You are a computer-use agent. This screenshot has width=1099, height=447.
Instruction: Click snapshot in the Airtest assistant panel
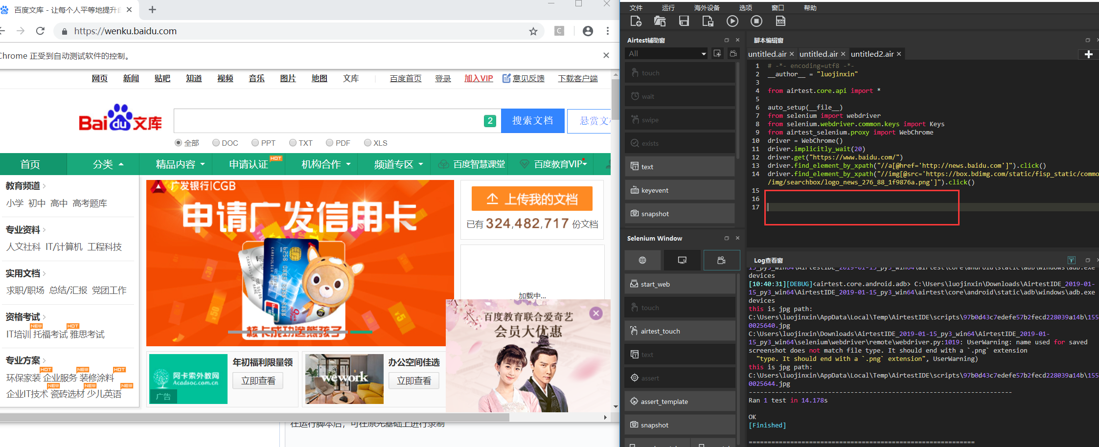click(x=680, y=214)
